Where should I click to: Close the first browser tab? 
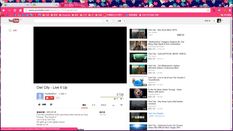28,5
